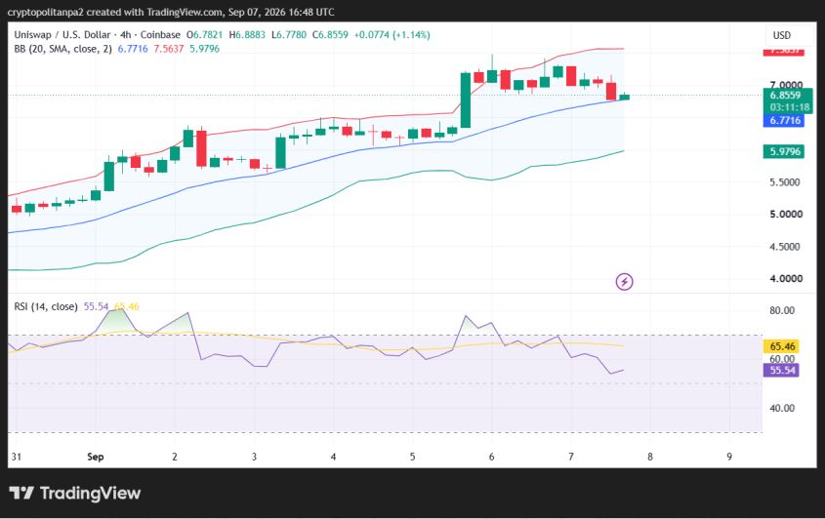Click the 5.5000 price axis label
The height and width of the screenshot is (519, 825).
786,182
